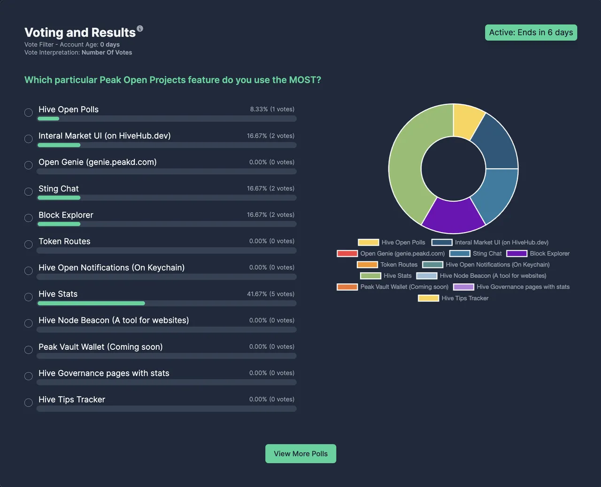Click the medium blue Sting Chat donut segment
The image size is (601, 487).
pyautogui.click(x=496, y=193)
